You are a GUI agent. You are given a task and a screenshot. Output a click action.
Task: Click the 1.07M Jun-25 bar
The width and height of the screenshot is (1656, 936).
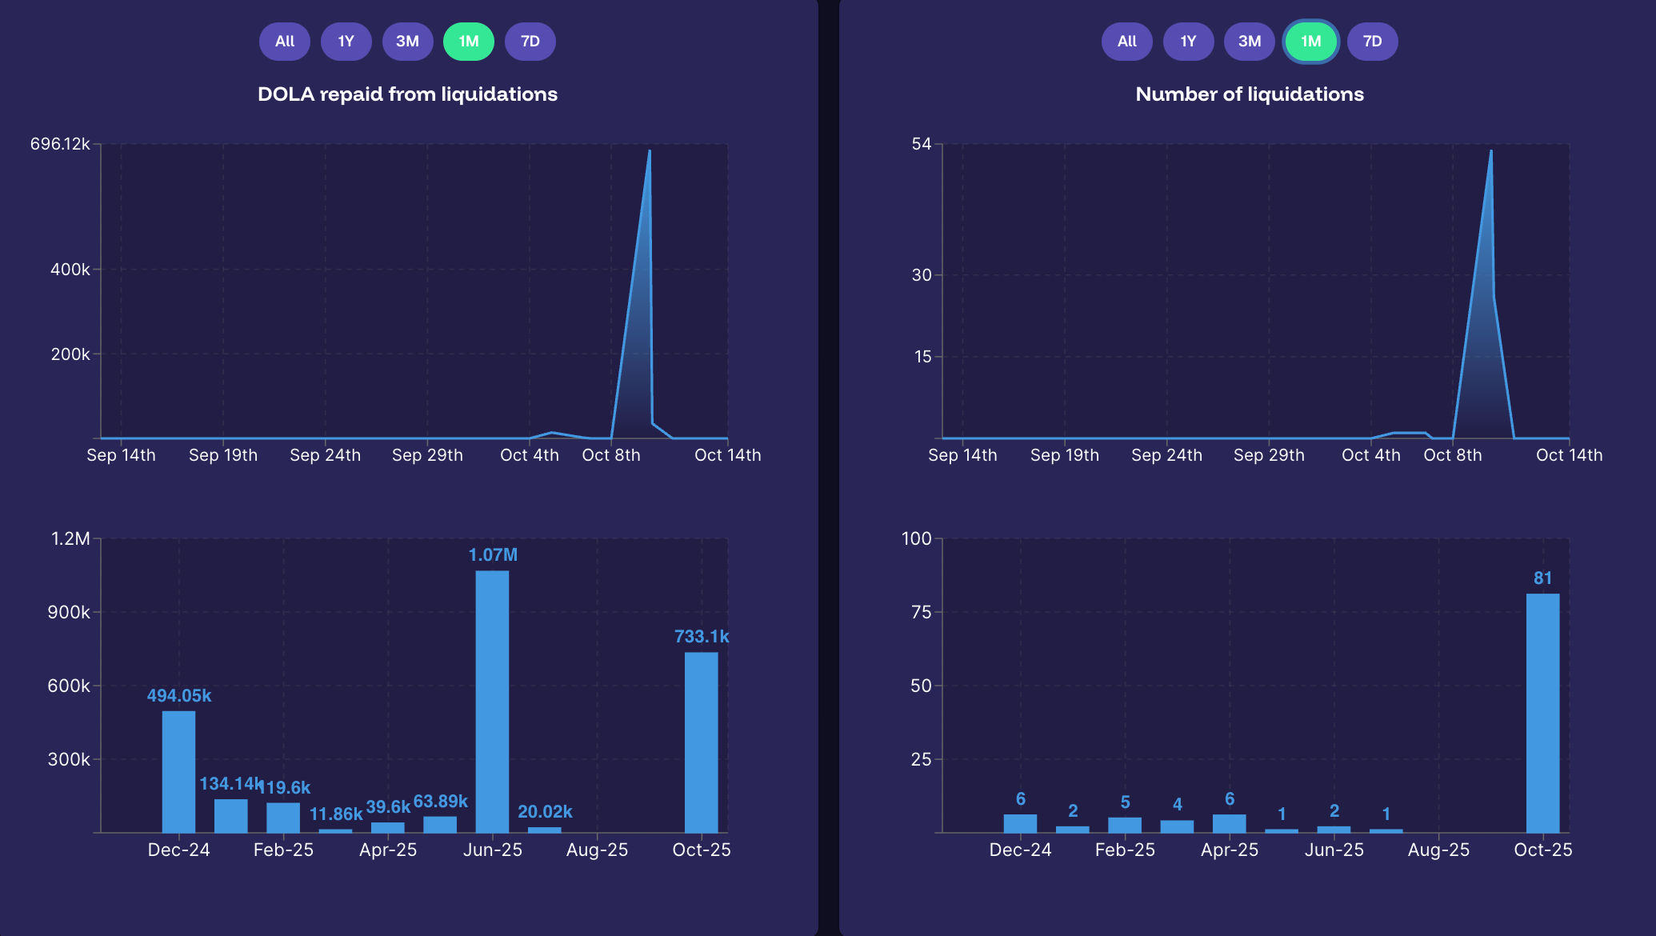click(492, 701)
